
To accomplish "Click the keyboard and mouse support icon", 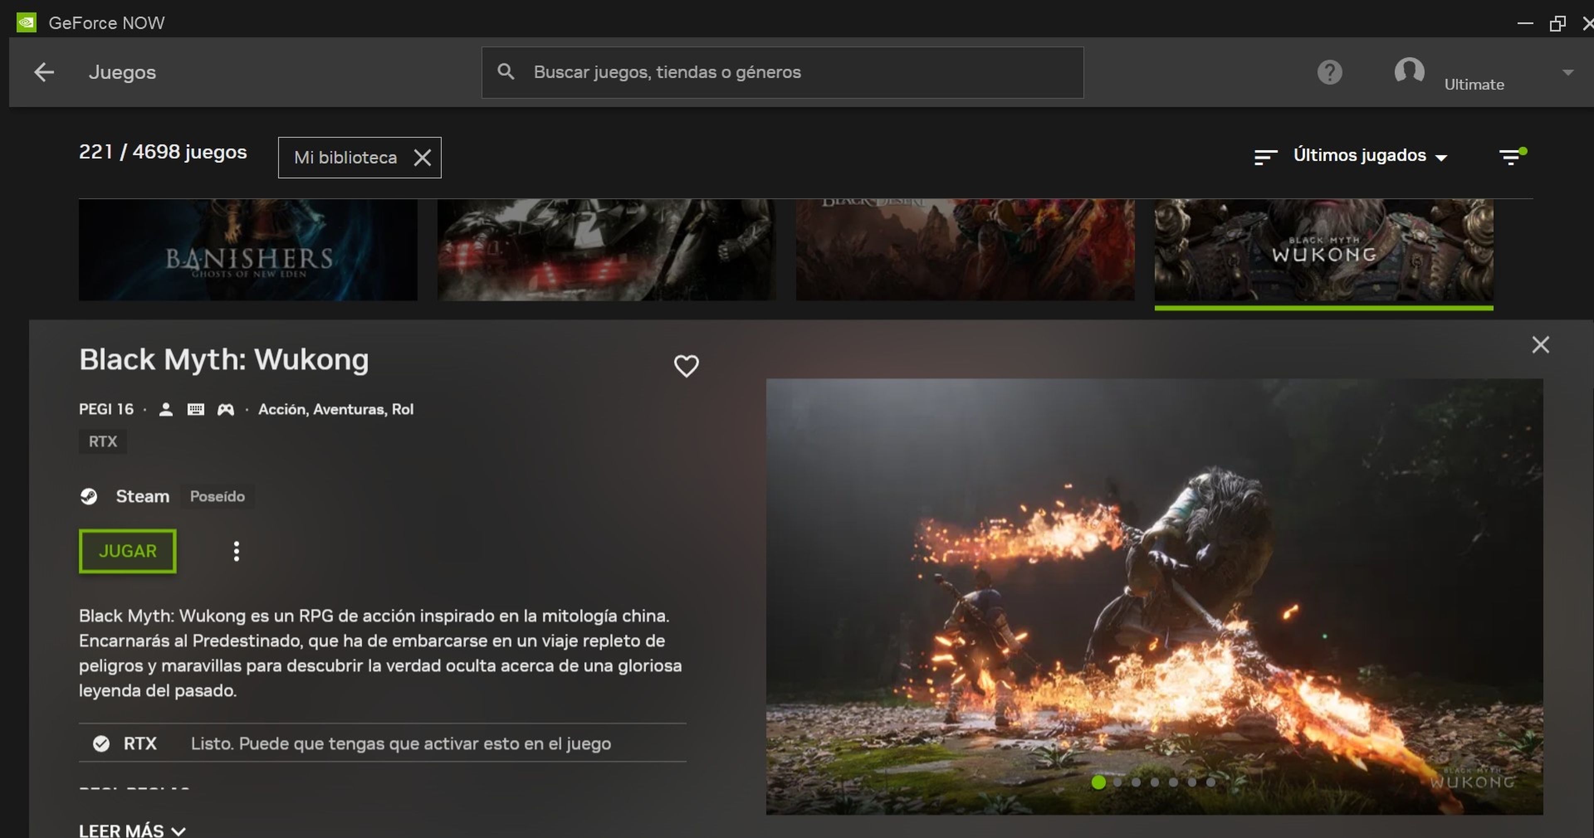I will pyautogui.click(x=196, y=409).
